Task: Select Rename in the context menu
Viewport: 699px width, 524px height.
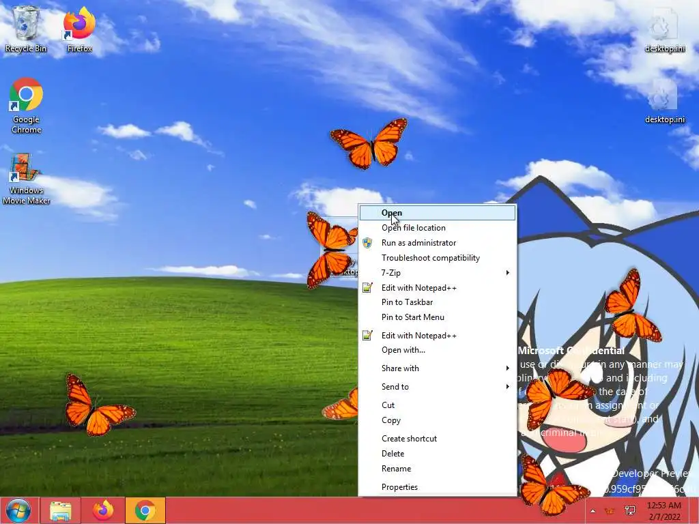Action: (438, 468)
